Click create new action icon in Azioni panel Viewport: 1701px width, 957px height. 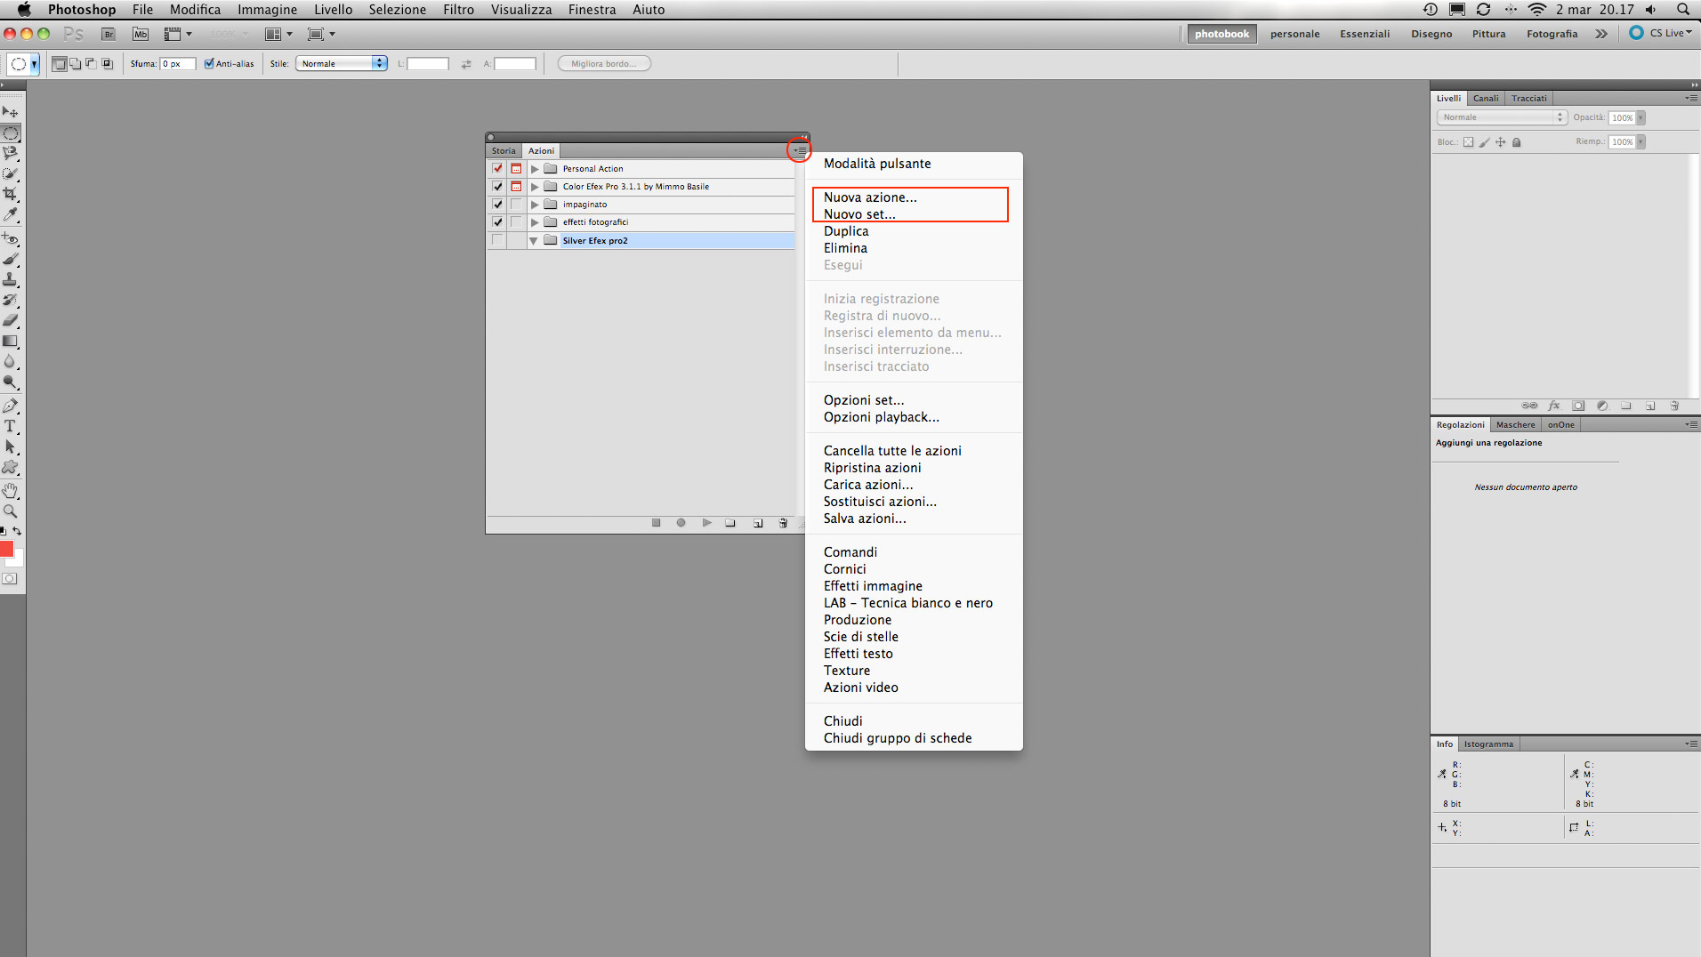click(x=758, y=523)
